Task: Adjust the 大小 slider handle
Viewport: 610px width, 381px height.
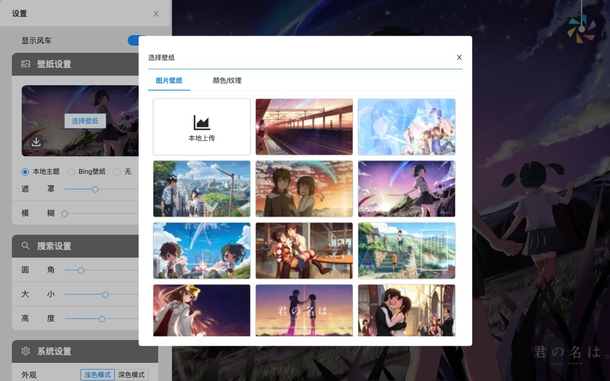Action: pos(105,295)
